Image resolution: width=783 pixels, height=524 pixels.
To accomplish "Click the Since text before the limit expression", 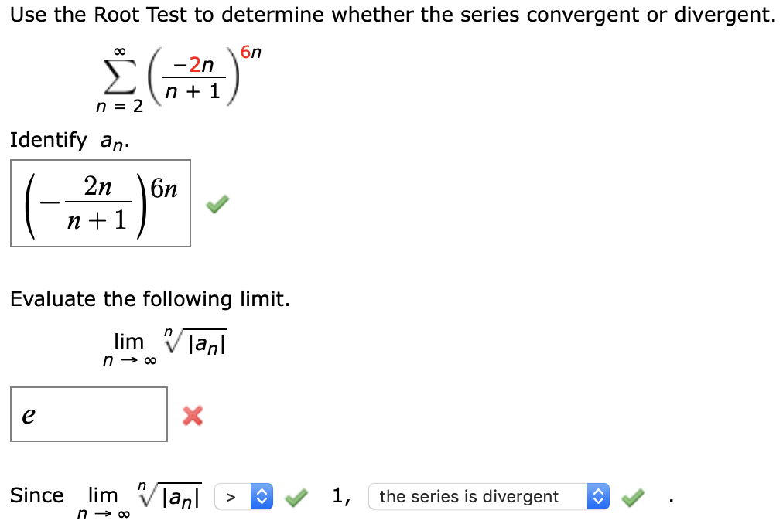I will pyautogui.click(x=36, y=495).
